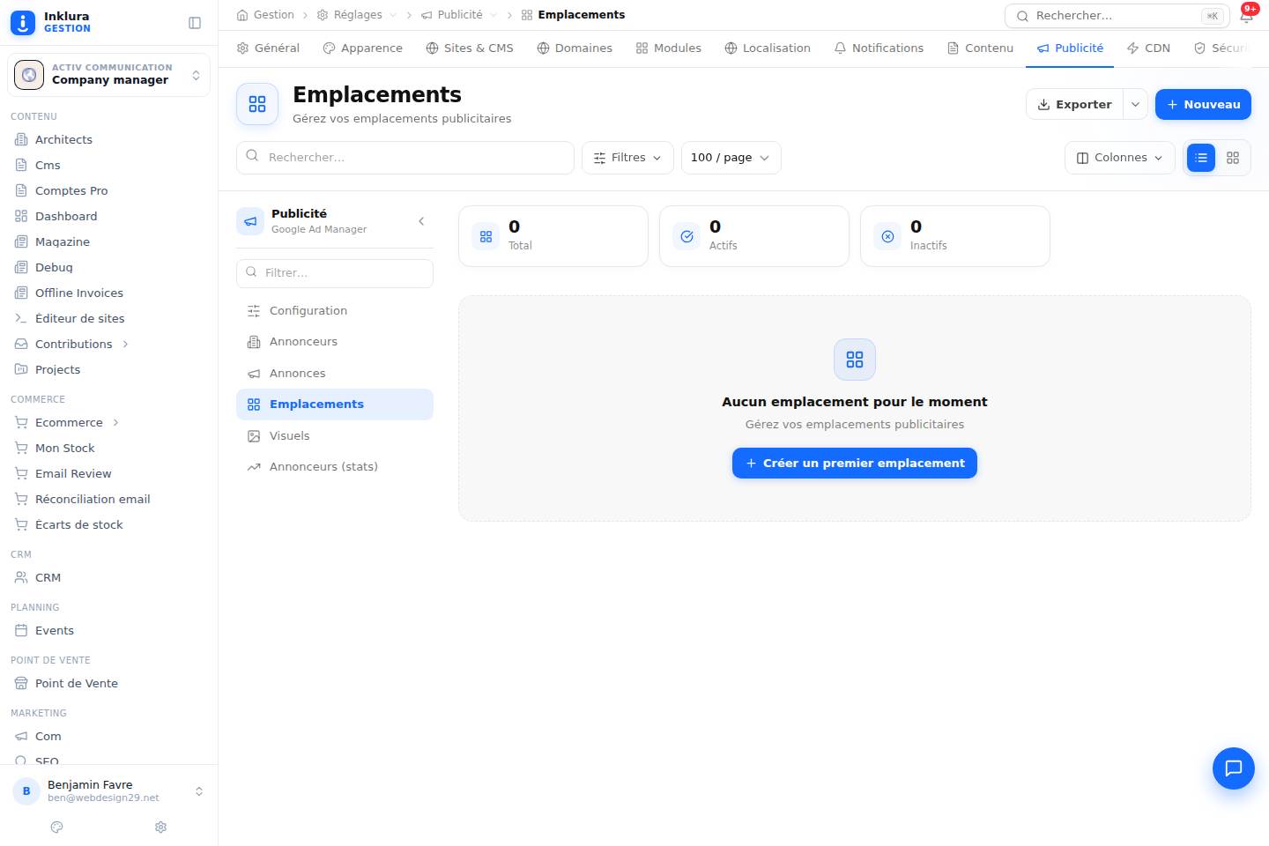Click the Nouveau button
1269x846 pixels.
point(1203,104)
